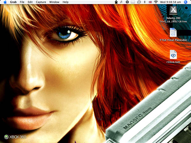The height and width of the screenshot is (143, 191).
Task: Click the mail envelope menu bar icon
Action: point(133,2)
